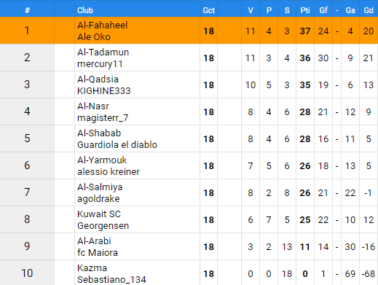Image resolution: width=378 pixels, height=285 pixels.
Task: Open the Al-Qadsia club page
Action: point(98,79)
